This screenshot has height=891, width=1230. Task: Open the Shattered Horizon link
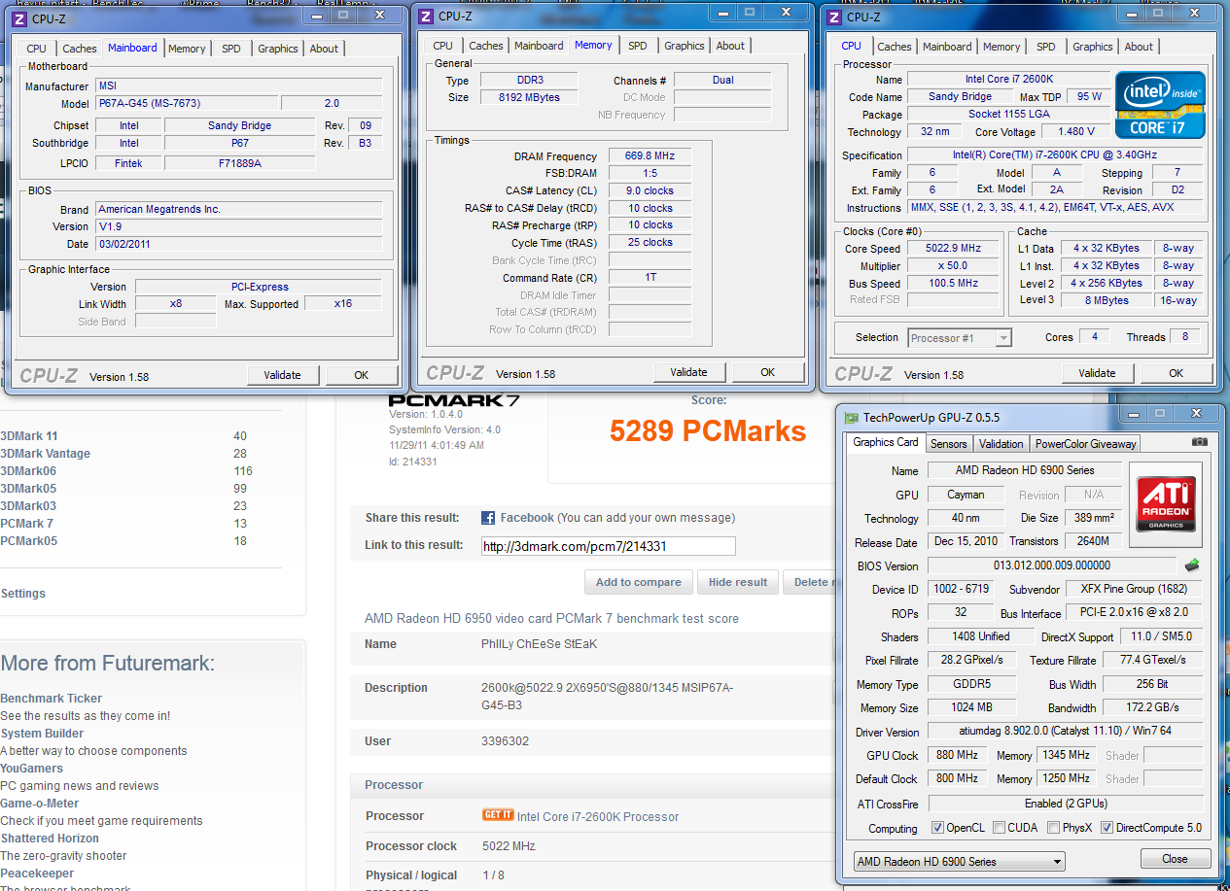point(50,839)
